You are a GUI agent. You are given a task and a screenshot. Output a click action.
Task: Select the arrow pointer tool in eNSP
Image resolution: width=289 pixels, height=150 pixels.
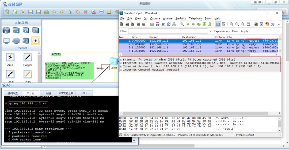click(70, 12)
